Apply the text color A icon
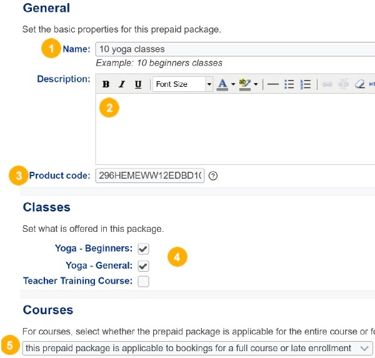This screenshot has width=375, height=358. click(222, 84)
